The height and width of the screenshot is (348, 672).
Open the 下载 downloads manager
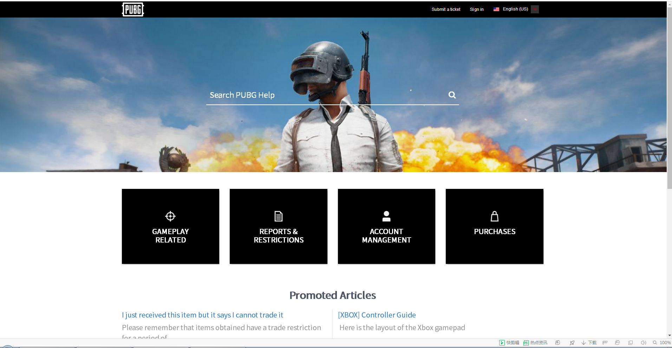pyautogui.click(x=589, y=343)
